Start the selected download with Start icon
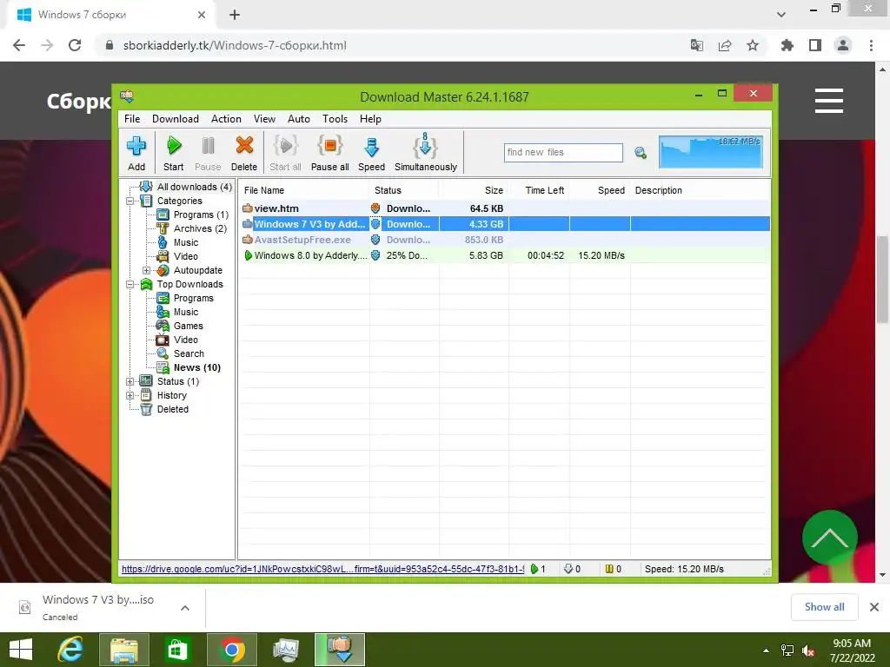This screenshot has height=667, width=890. [174, 153]
